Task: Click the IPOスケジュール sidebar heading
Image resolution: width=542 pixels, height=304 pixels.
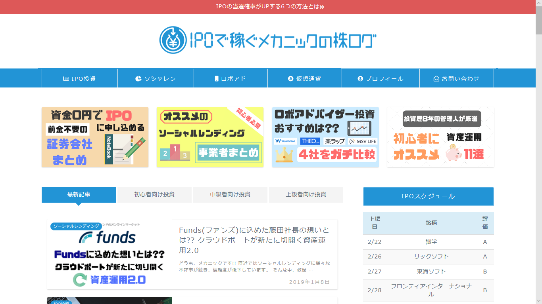Action: [x=429, y=196]
